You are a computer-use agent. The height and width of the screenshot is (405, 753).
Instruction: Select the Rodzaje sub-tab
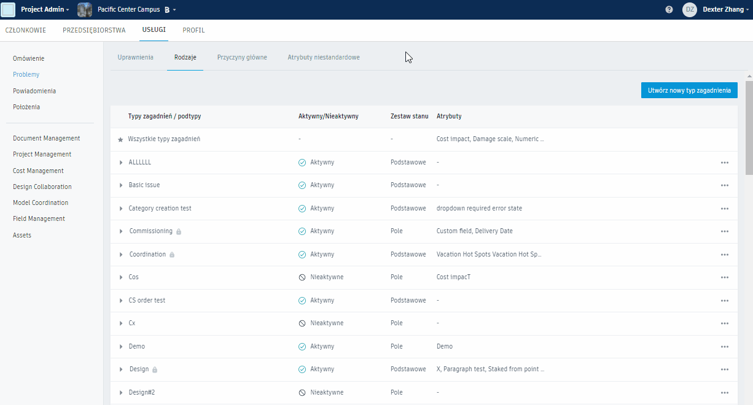[185, 57]
